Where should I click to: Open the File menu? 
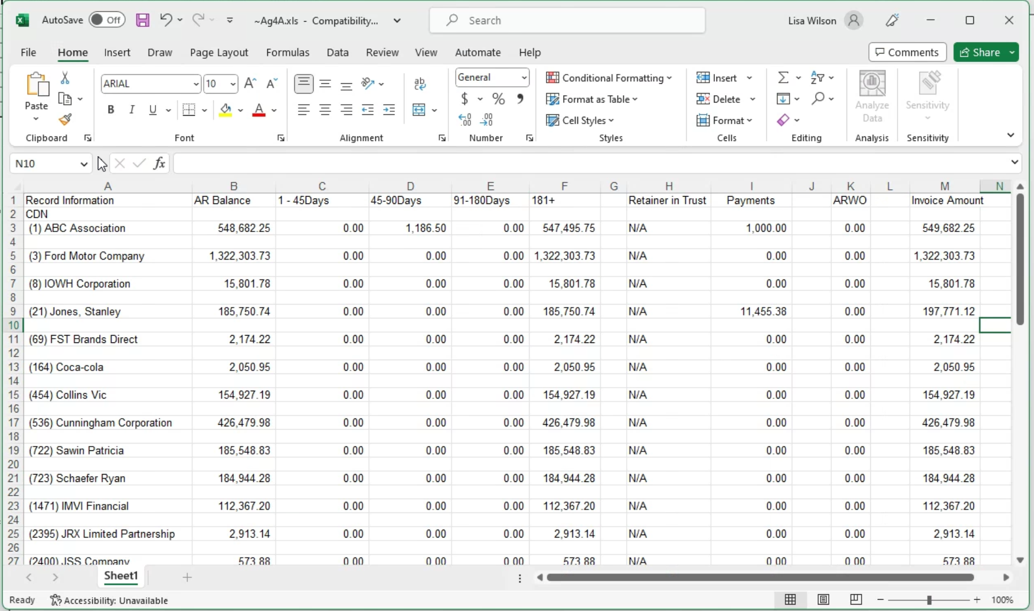(x=28, y=52)
